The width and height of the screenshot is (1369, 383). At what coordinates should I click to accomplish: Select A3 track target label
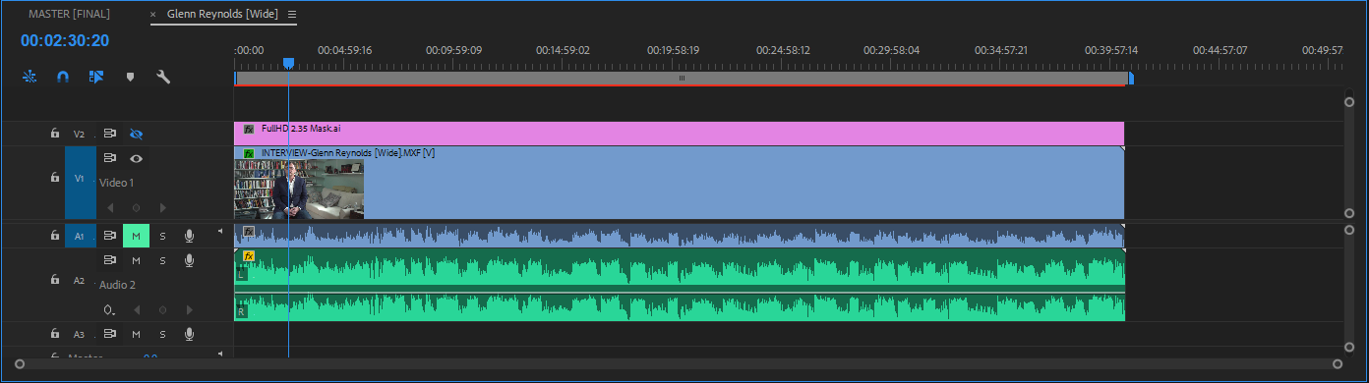click(80, 334)
